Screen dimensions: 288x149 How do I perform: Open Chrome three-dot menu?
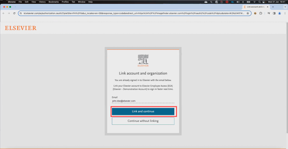(285, 13)
